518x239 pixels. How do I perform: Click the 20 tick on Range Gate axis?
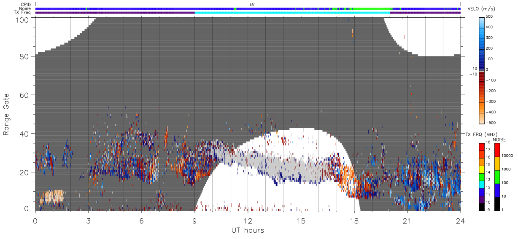(24, 172)
